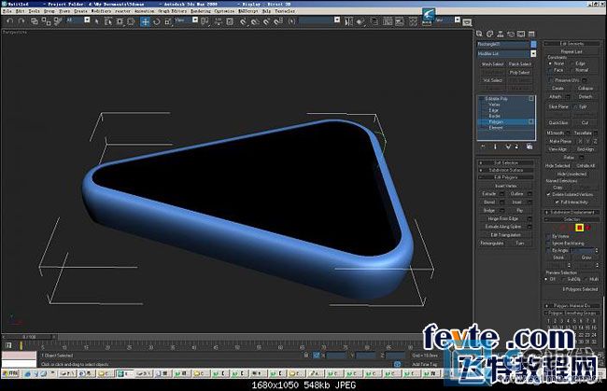Toggle the Preserve UVs checkbox
The height and width of the screenshot is (391, 607).
coord(550,80)
